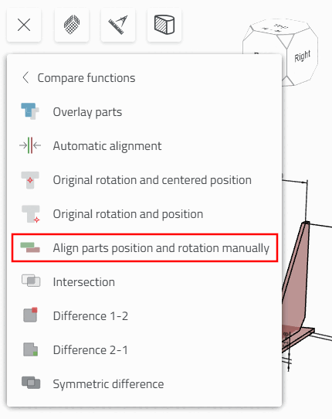
Task: Click the Automatic alignment arrows icon
Action: pos(30,145)
